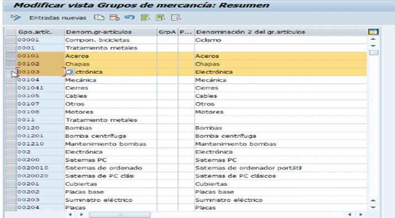Click the P... column header
Image resolution: width=395 pixels, height=218 pixels.
186,32
